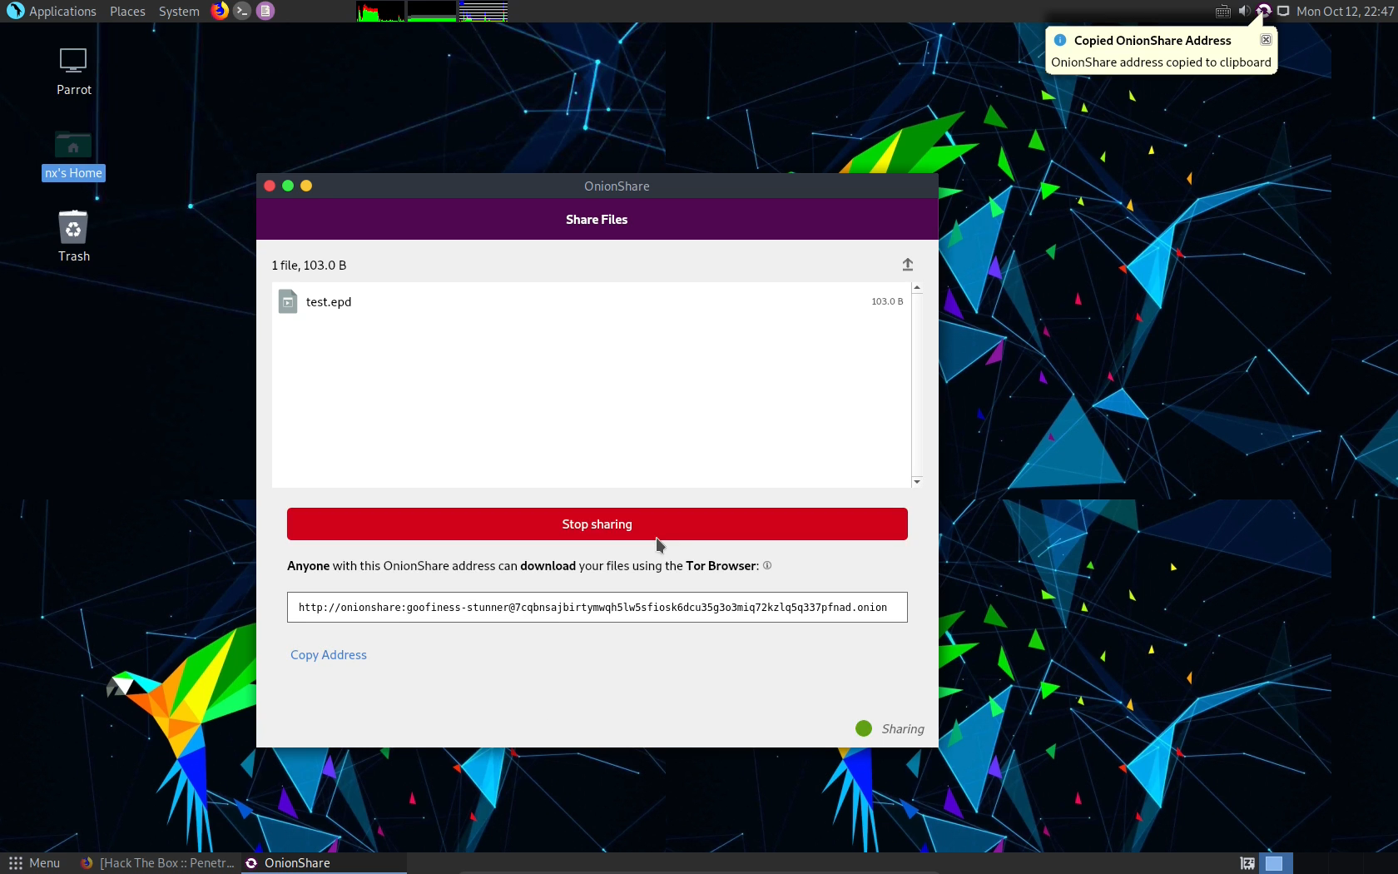The image size is (1398, 874).
Task: Open the Parrot computer desktop icon
Action: point(73,72)
